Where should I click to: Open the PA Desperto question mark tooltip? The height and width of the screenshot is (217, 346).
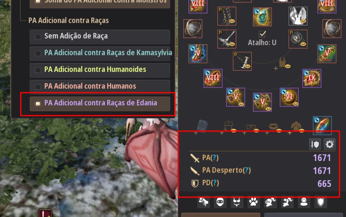click(x=246, y=170)
